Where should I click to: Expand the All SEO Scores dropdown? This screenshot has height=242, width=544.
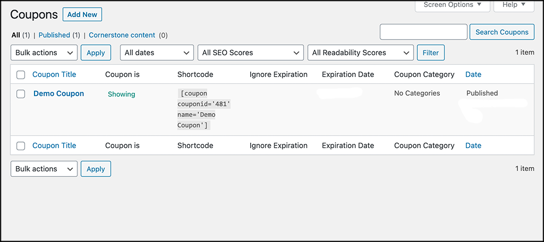click(x=251, y=53)
